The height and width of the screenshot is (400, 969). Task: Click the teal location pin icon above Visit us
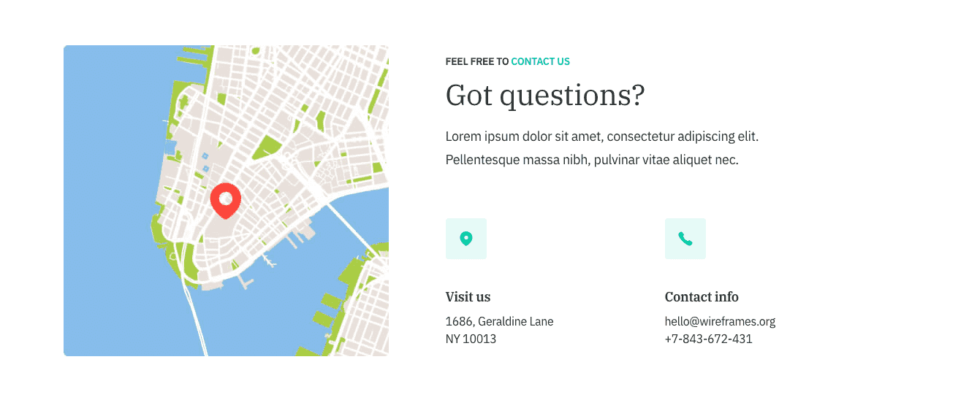click(x=466, y=239)
